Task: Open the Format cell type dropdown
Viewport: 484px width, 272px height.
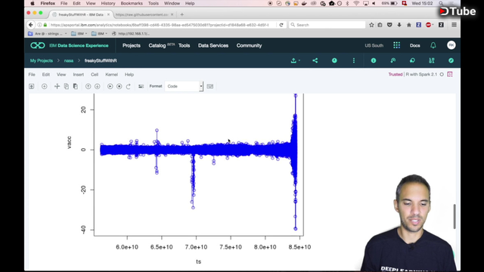Action: (184, 86)
